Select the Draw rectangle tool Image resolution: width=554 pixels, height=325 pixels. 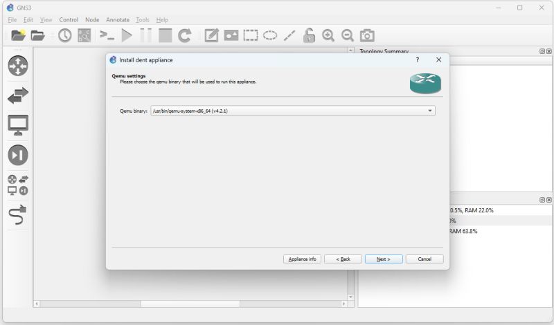(251, 35)
